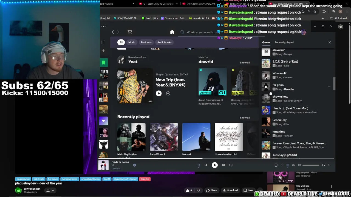
Task: Open the miniplayer icon
Action: point(324,165)
